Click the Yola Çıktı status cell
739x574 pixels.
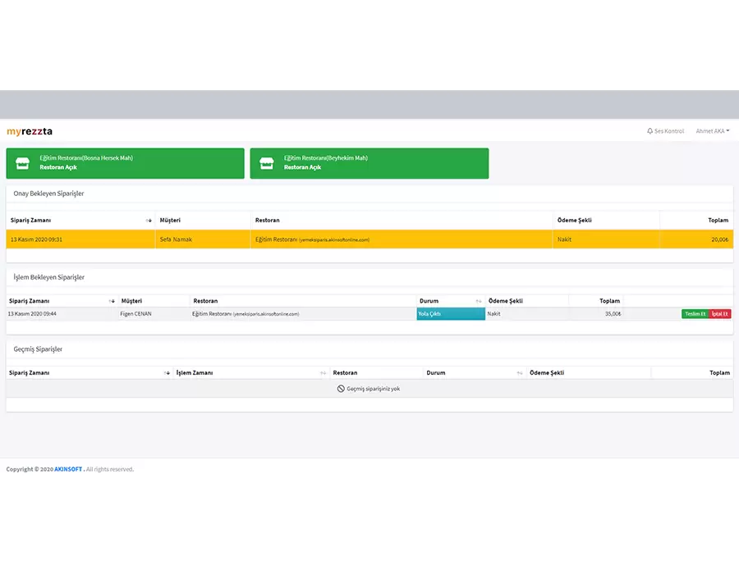coord(451,314)
